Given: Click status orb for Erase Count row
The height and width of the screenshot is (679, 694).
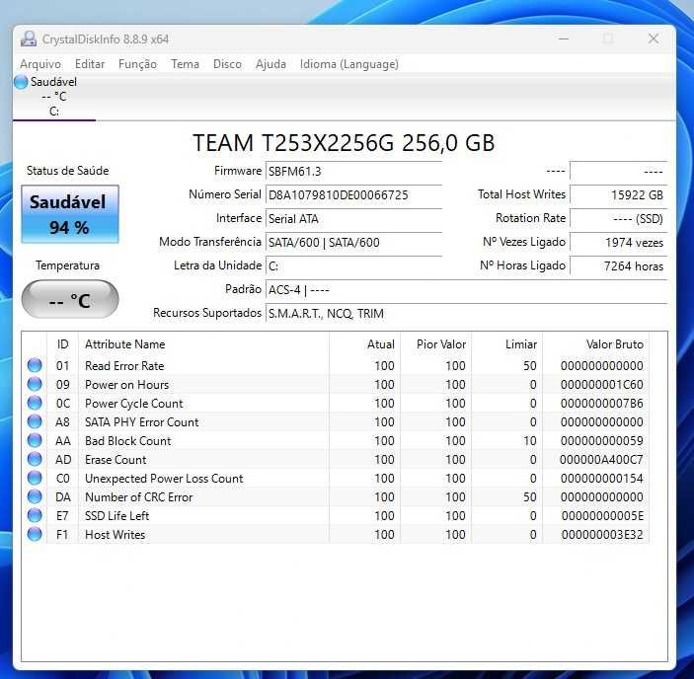Looking at the screenshot, I should point(35,459).
